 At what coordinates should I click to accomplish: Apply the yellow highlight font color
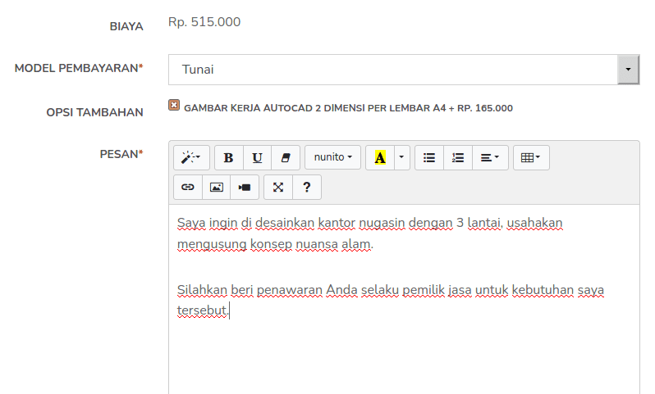click(x=380, y=157)
